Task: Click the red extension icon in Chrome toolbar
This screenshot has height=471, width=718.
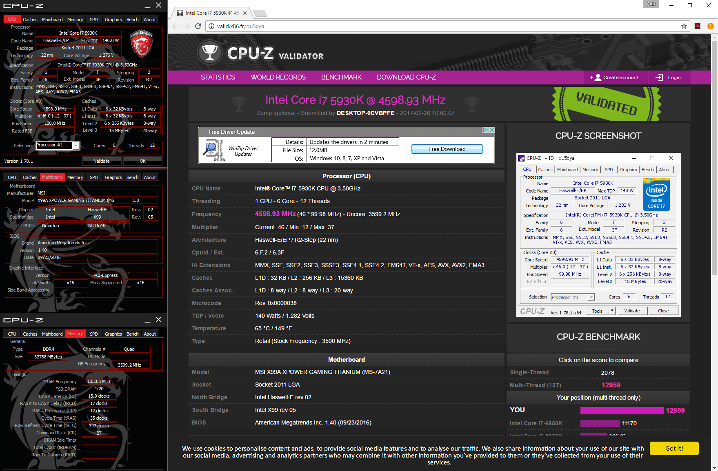Action: (698, 26)
